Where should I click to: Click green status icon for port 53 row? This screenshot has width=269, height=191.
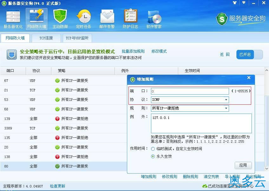click(x=57, y=100)
